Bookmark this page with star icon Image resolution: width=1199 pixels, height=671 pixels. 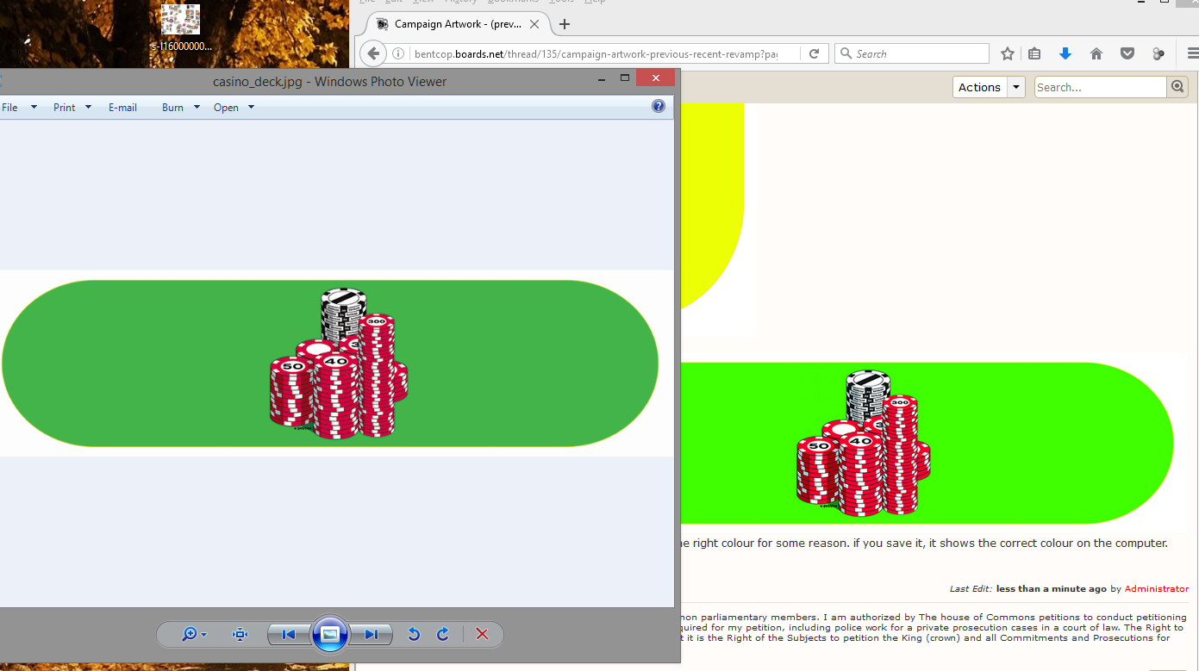[1007, 53]
